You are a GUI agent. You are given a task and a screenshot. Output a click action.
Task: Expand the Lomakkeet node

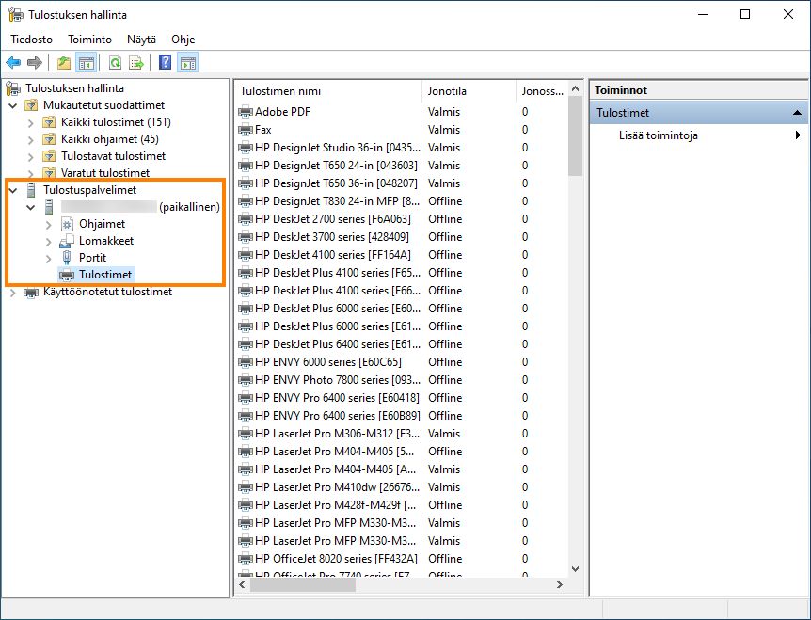pyautogui.click(x=49, y=242)
